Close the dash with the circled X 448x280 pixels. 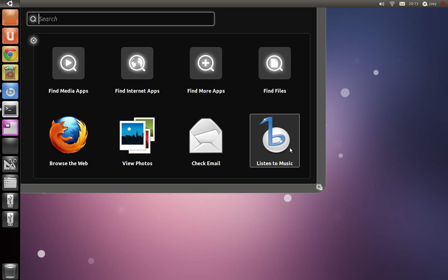[34, 40]
